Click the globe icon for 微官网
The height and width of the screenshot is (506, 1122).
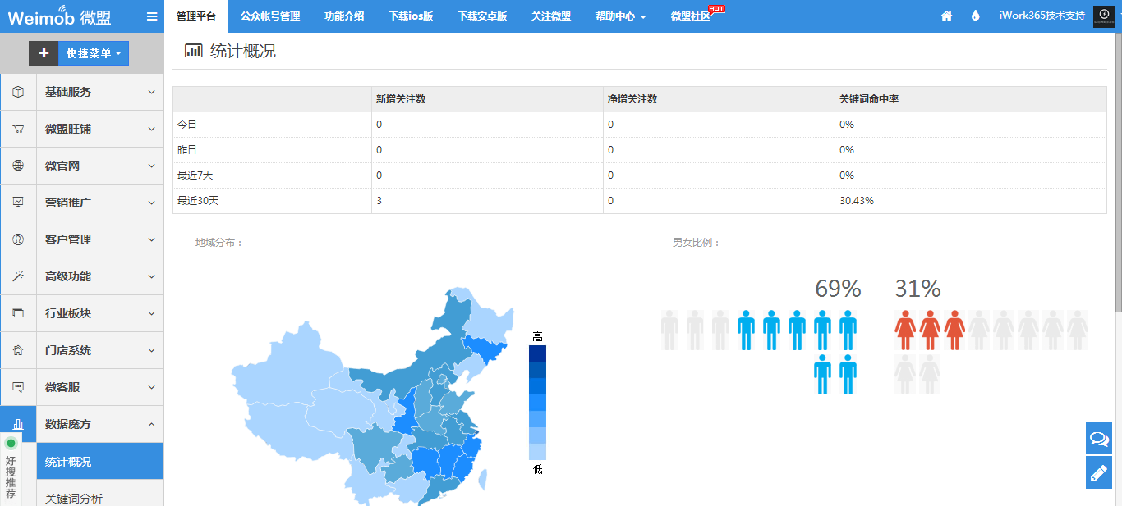[18, 166]
